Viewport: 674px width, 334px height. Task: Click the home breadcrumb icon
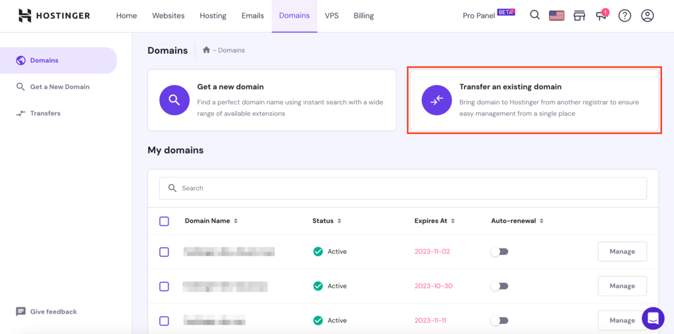(x=206, y=50)
